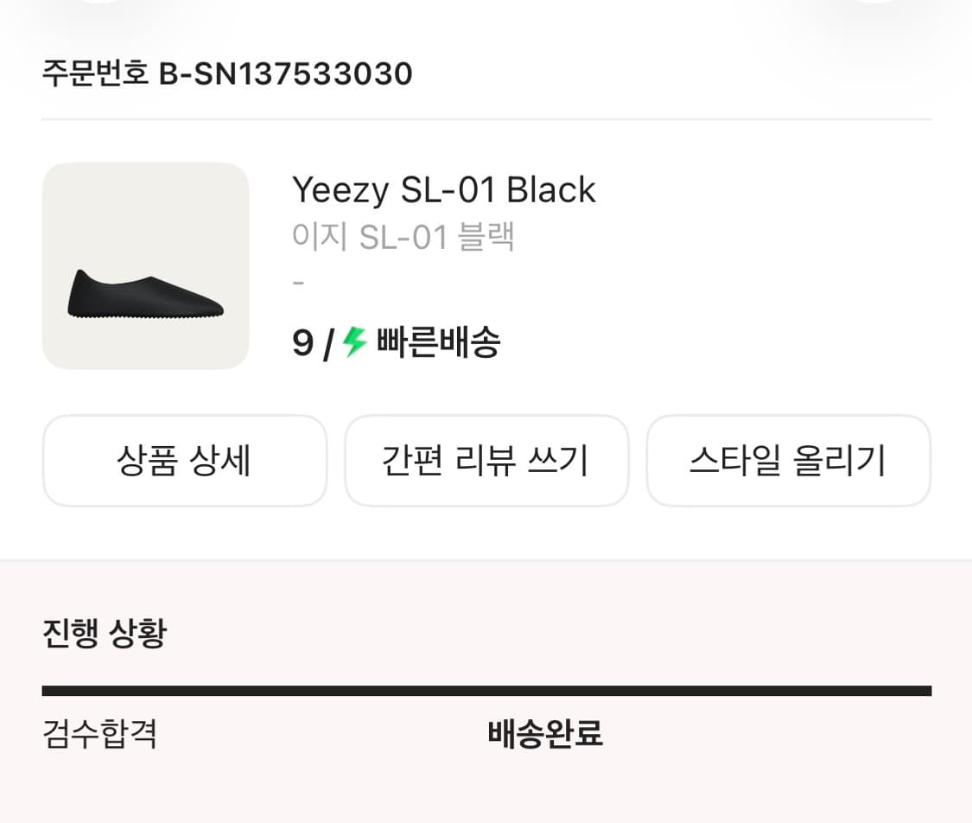Click the slash between size and delivery type
The width and height of the screenshot is (972, 823).
pos(328,345)
